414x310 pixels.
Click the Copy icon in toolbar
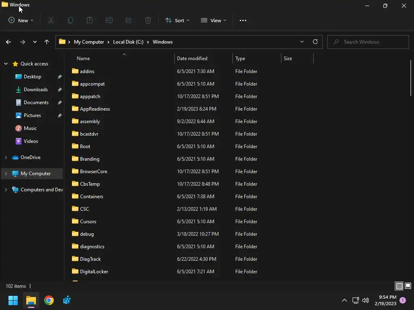click(x=70, y=20)
